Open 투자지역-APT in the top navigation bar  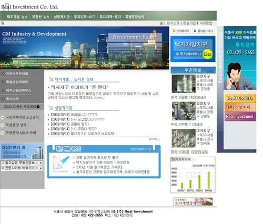[84, 17]
